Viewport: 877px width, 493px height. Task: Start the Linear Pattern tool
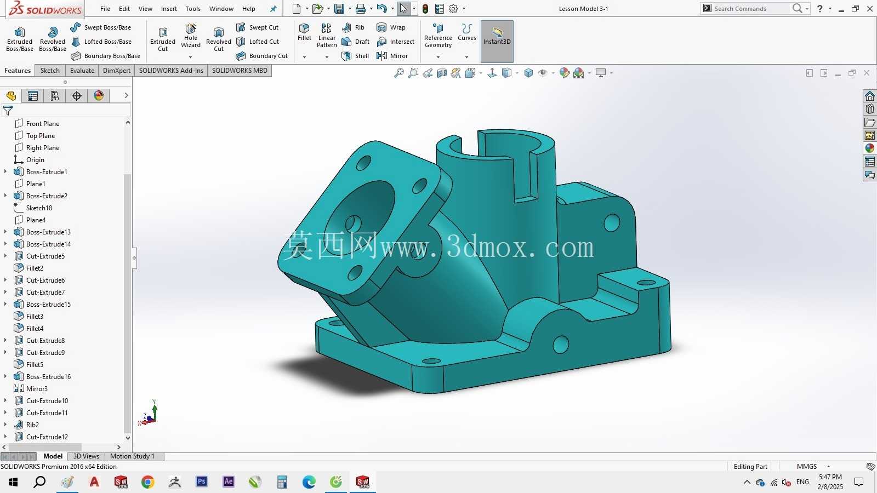coord(327,36)
